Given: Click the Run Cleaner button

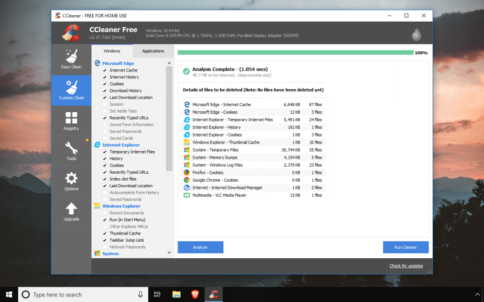Looking at the screenshot, I should [x=405, y=247].
